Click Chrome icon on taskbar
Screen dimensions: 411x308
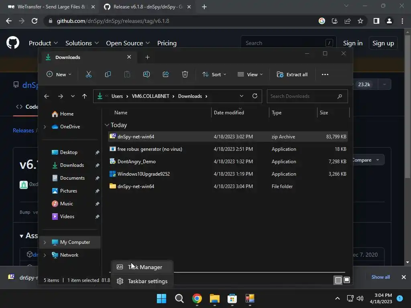(x=197, y=298)
